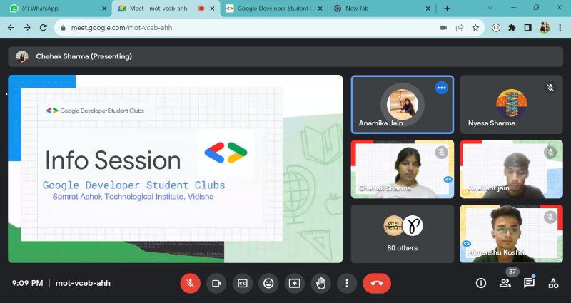Open a new browser tab with plus button
The height and width of the screenshot is (303, 571).
(x=447, y=9)
